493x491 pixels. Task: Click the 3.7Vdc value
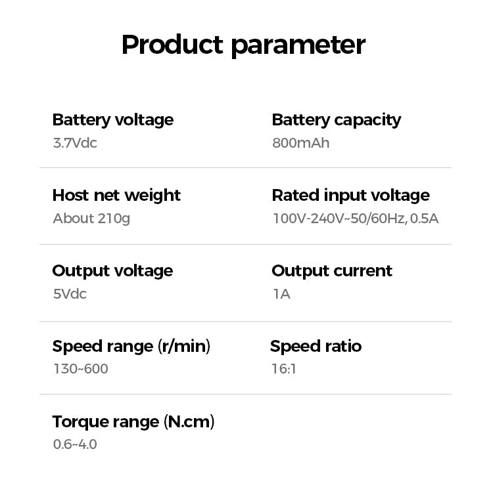pyautogui.click(x=74, y=143)
